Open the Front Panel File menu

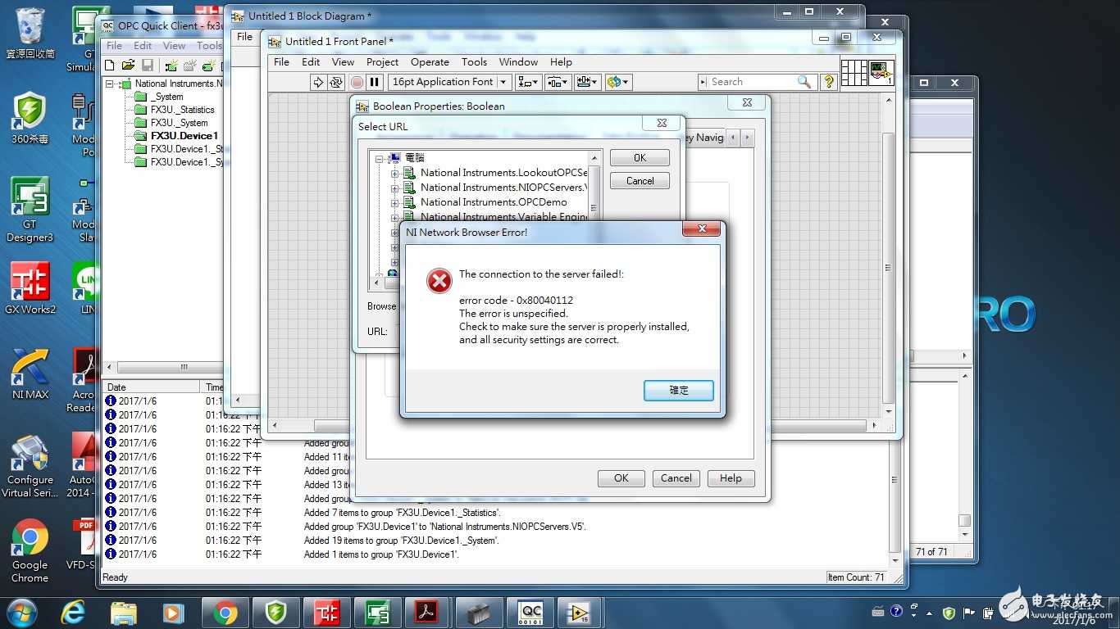281,62
